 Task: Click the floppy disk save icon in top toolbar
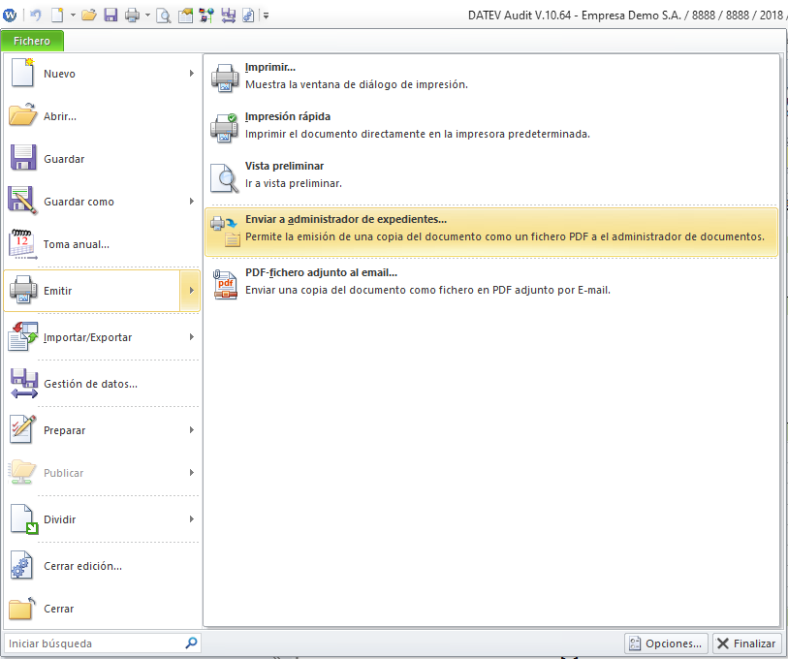click(x=110, y=16)
